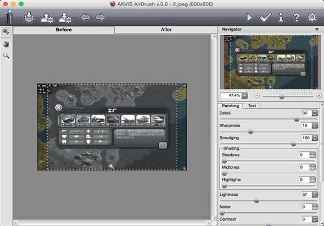Viewport: 324px width, 226px height.
Task: Run processing with the play triangle
Action: [x=249, y=18]
